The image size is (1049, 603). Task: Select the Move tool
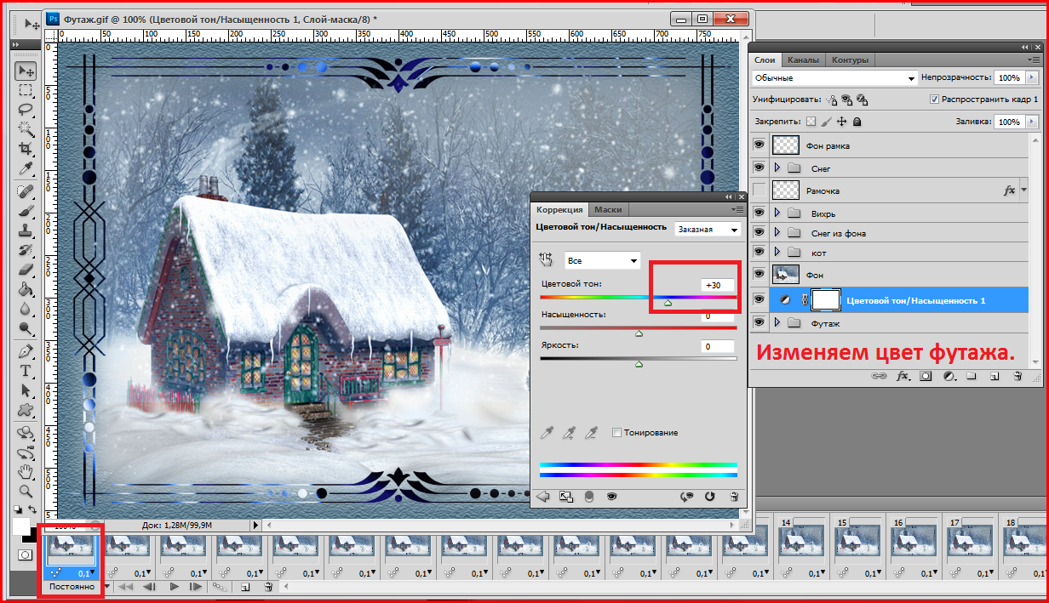(x=26, y=71)
